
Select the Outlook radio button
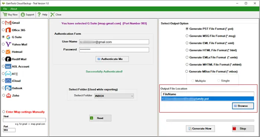[3, 88]
